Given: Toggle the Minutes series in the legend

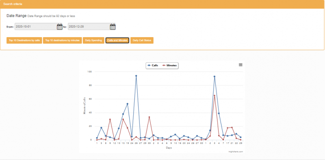Looking at the screenshot, I should point(169,65).
